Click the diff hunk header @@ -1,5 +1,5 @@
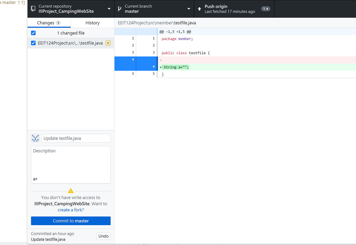The height and width of the screenshot is (245, 356). 175,32
